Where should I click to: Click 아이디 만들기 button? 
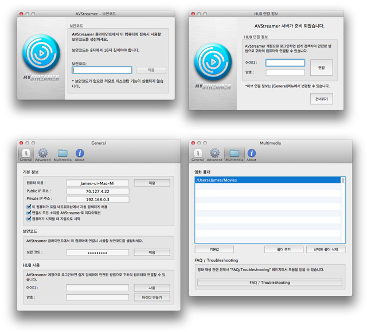[x=152, y=298]
